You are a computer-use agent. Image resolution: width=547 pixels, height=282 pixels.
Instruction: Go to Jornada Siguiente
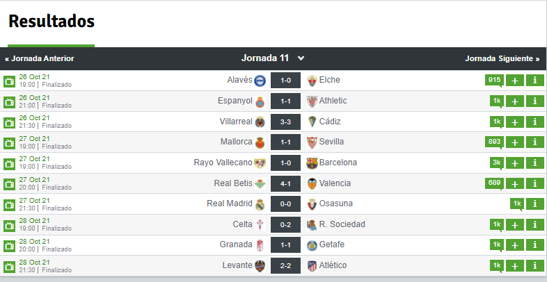(x=502, y=58)
